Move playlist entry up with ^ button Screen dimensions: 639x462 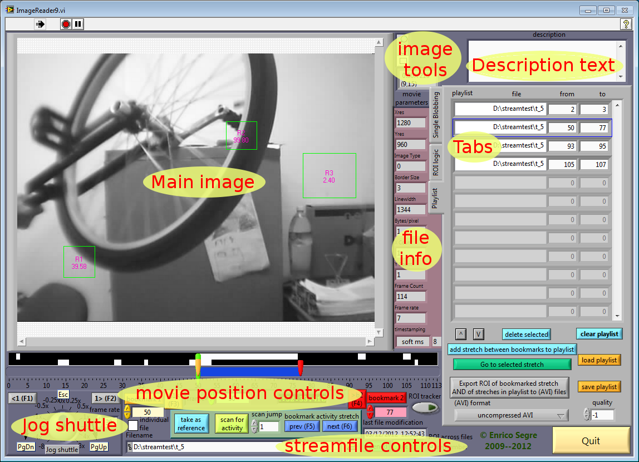(460, 334)
